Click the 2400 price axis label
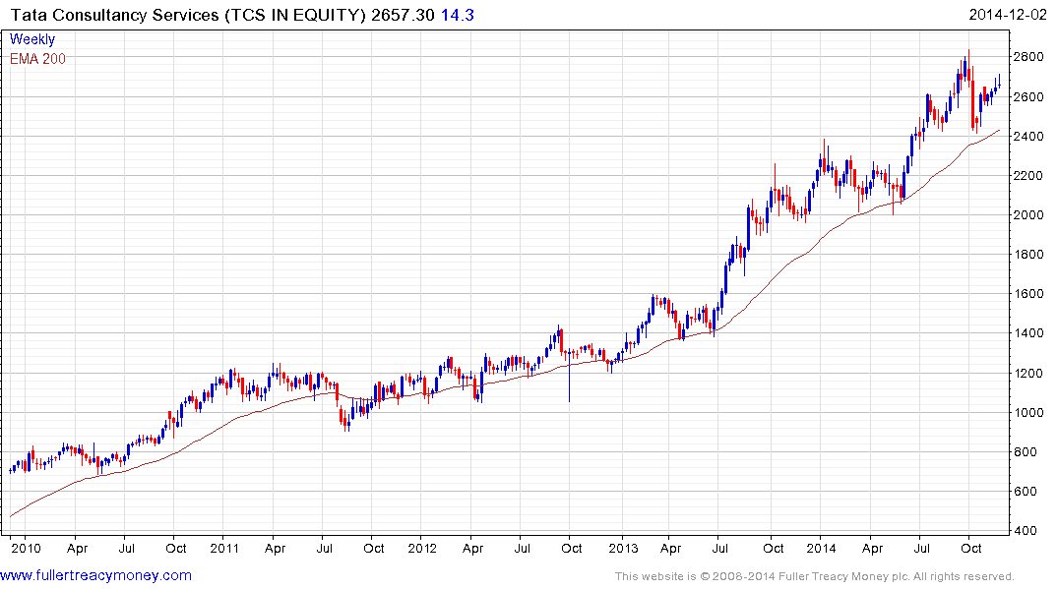Image resolution: width=1058 pixels, height=590 pixels. pos(1029,137)
